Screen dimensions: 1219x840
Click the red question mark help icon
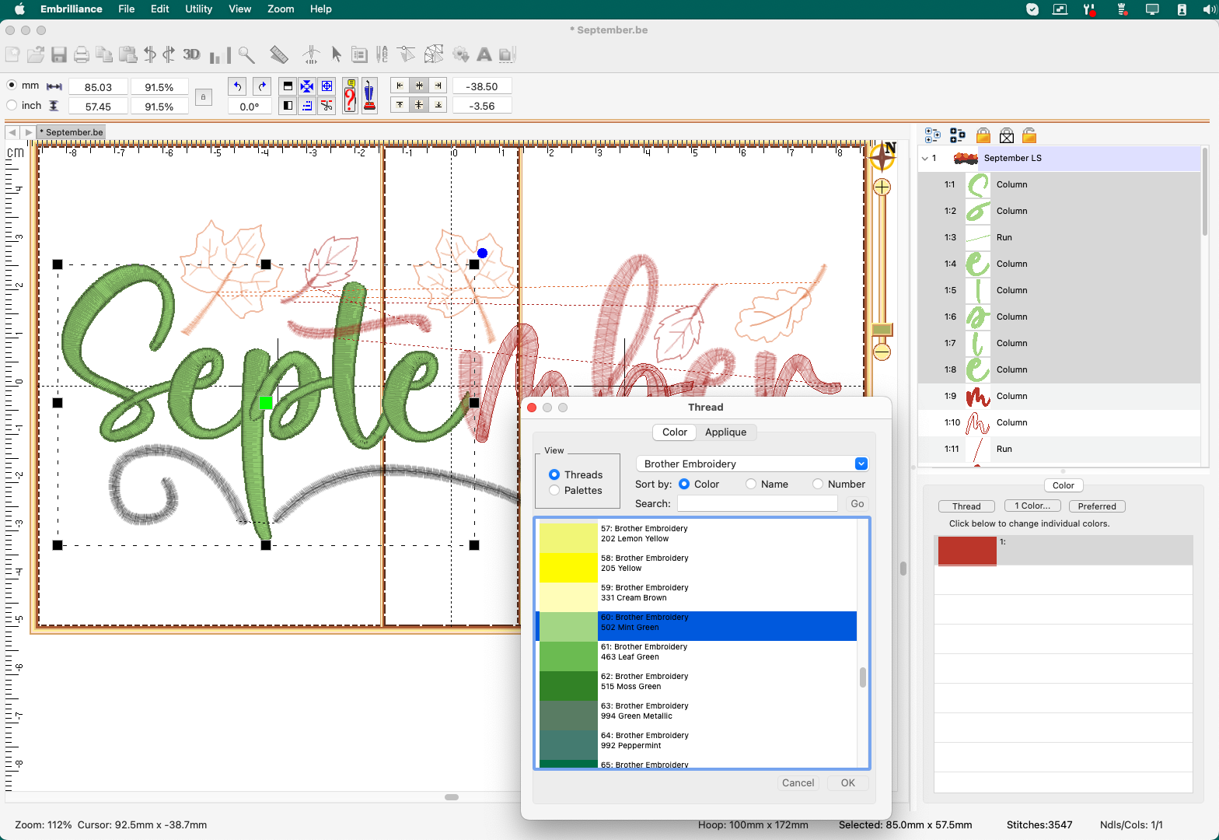pos(350,96)
